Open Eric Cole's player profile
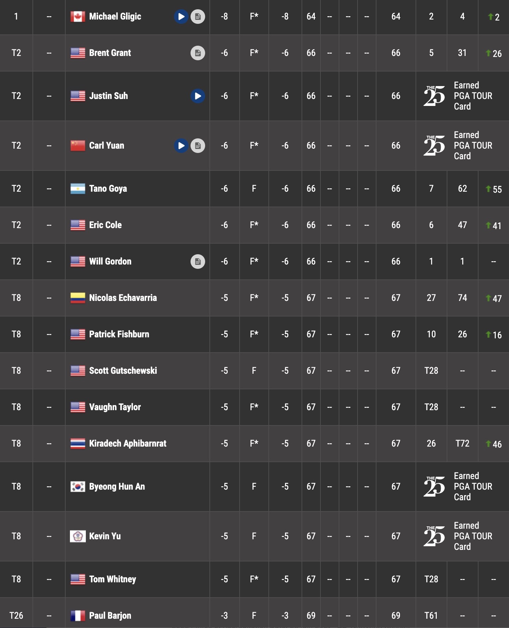The image size is (509, 628). click(105, 225)
